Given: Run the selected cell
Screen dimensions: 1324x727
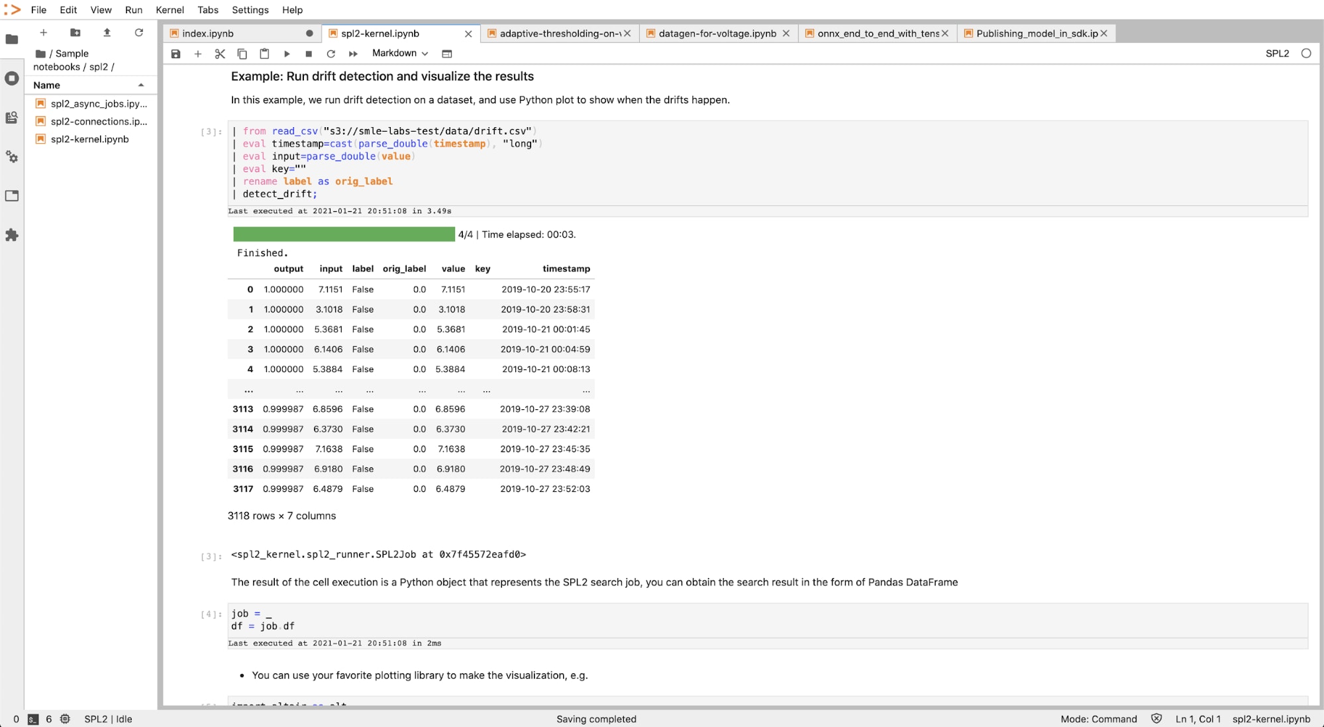Looking at the screenshot, I should pos(287,54).
